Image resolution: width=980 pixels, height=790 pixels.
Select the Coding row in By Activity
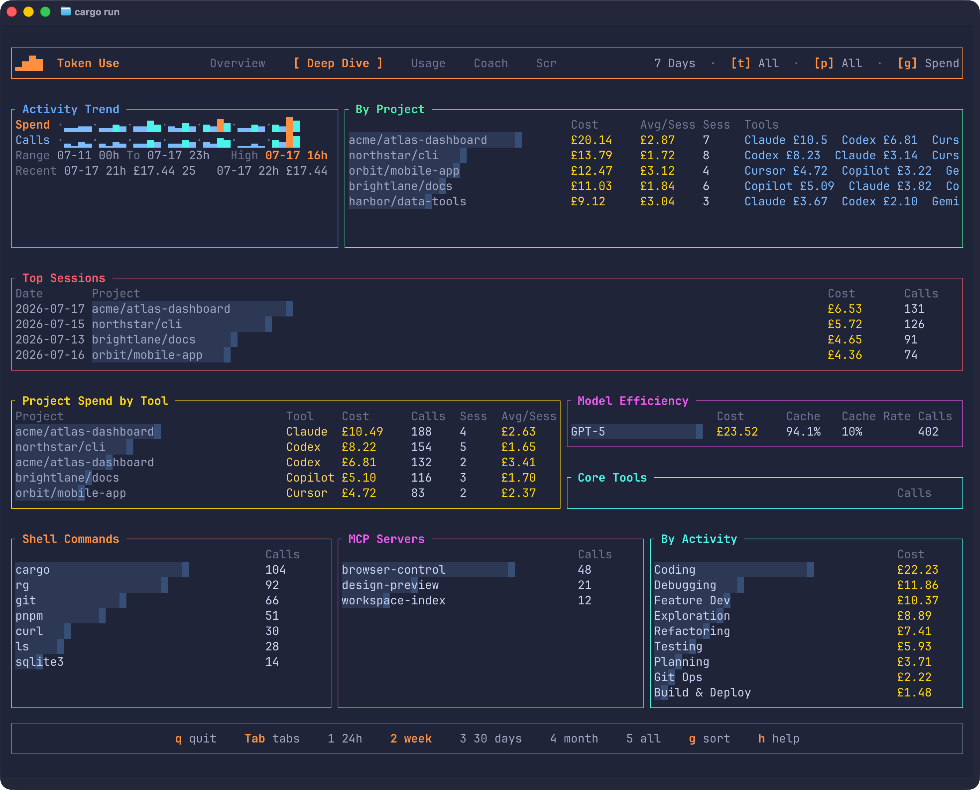807,570
